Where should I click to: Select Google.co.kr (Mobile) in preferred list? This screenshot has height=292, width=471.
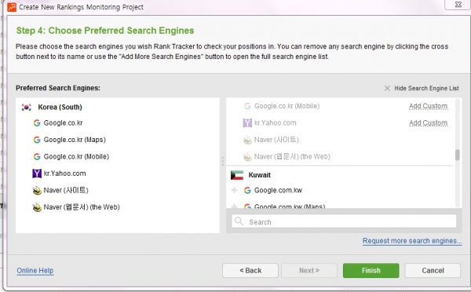76,156
